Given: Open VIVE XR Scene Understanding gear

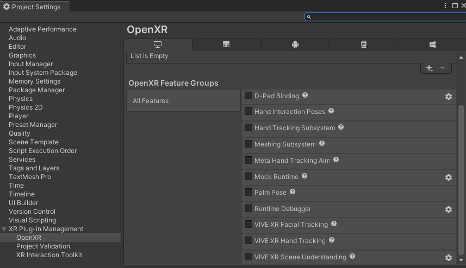Looking at the screenshot, I should tap(449, 258).
